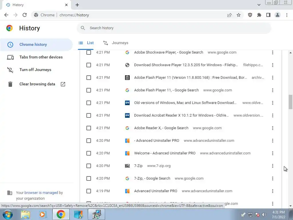Image resolution: width=293 pixels, height=220 pixels.
Task: Click the managed organization building icon
Action: 9,193
